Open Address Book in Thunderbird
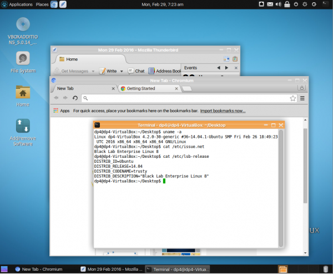 click(164, 71)
